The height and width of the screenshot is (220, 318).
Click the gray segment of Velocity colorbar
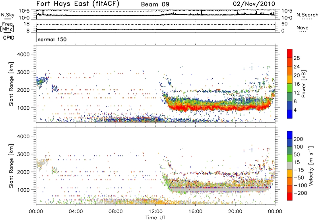click(290, 166)
